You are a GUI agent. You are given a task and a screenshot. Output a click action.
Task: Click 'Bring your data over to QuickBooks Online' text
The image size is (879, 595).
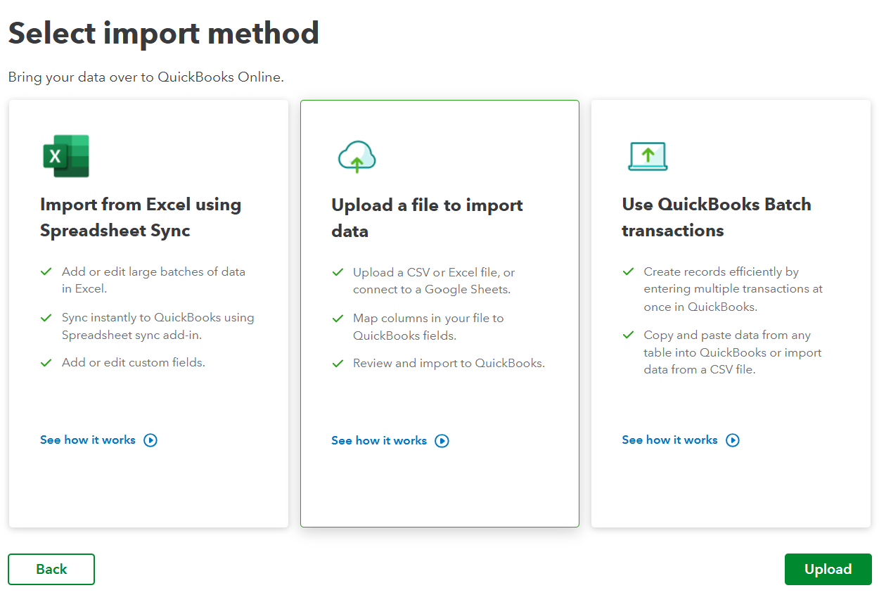coord(146,77)
